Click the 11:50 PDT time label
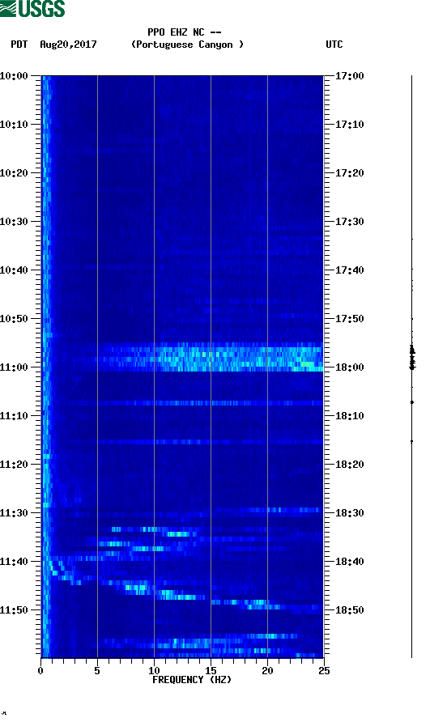Viewport: 447px width, 722px height. pyautogui.click(x=14, y=610)
